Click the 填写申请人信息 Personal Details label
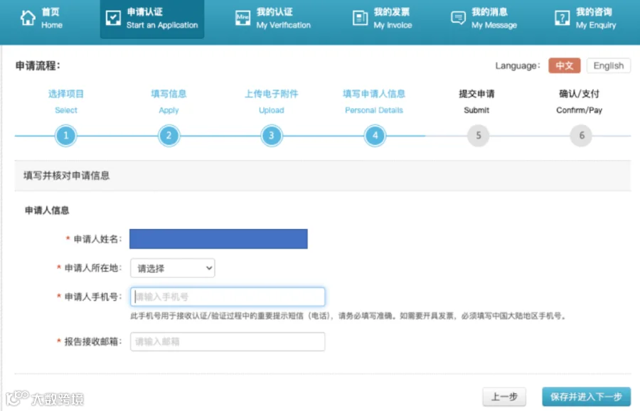 click(x=374, y=102)
